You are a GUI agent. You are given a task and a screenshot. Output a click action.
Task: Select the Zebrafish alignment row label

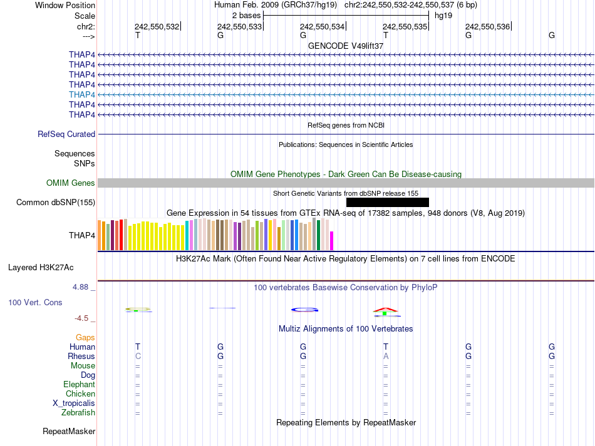click(78, 413)
